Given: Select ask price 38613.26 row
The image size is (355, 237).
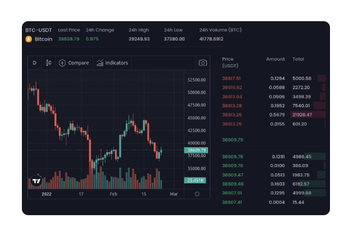Looking at the screenshot, I should click(274, 115).
